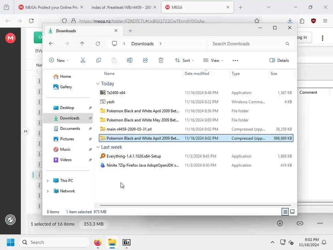Add a new Explorer tab
The image size is (333, 250).
coord(130,31)
